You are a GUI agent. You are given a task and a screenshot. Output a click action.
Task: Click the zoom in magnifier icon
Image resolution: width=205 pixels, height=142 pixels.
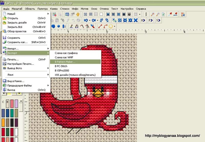pyautogui.click(x=152, y=14)
